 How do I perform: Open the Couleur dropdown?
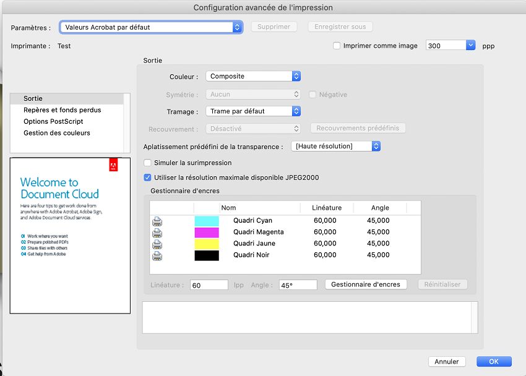(296, 76)
